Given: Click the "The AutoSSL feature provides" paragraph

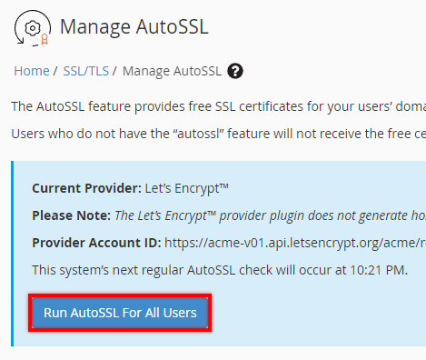Looking at the screenshot, I should (219, 106).
